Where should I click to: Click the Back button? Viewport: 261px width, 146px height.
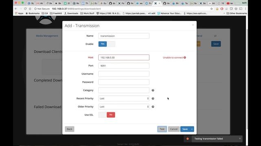click(x=70, y=129)
